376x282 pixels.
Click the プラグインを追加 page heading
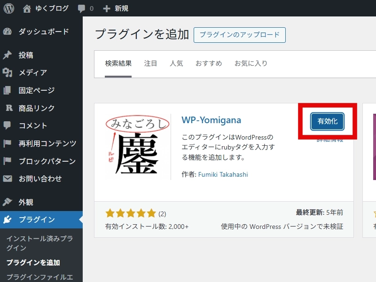click(x=142, y=34)
